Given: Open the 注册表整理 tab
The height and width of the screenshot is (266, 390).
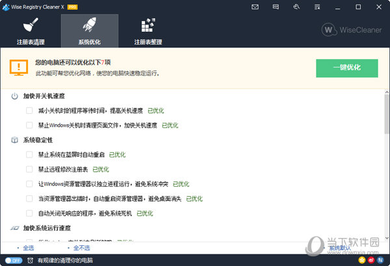Looking at the screenshot, I should coord(148,31).
